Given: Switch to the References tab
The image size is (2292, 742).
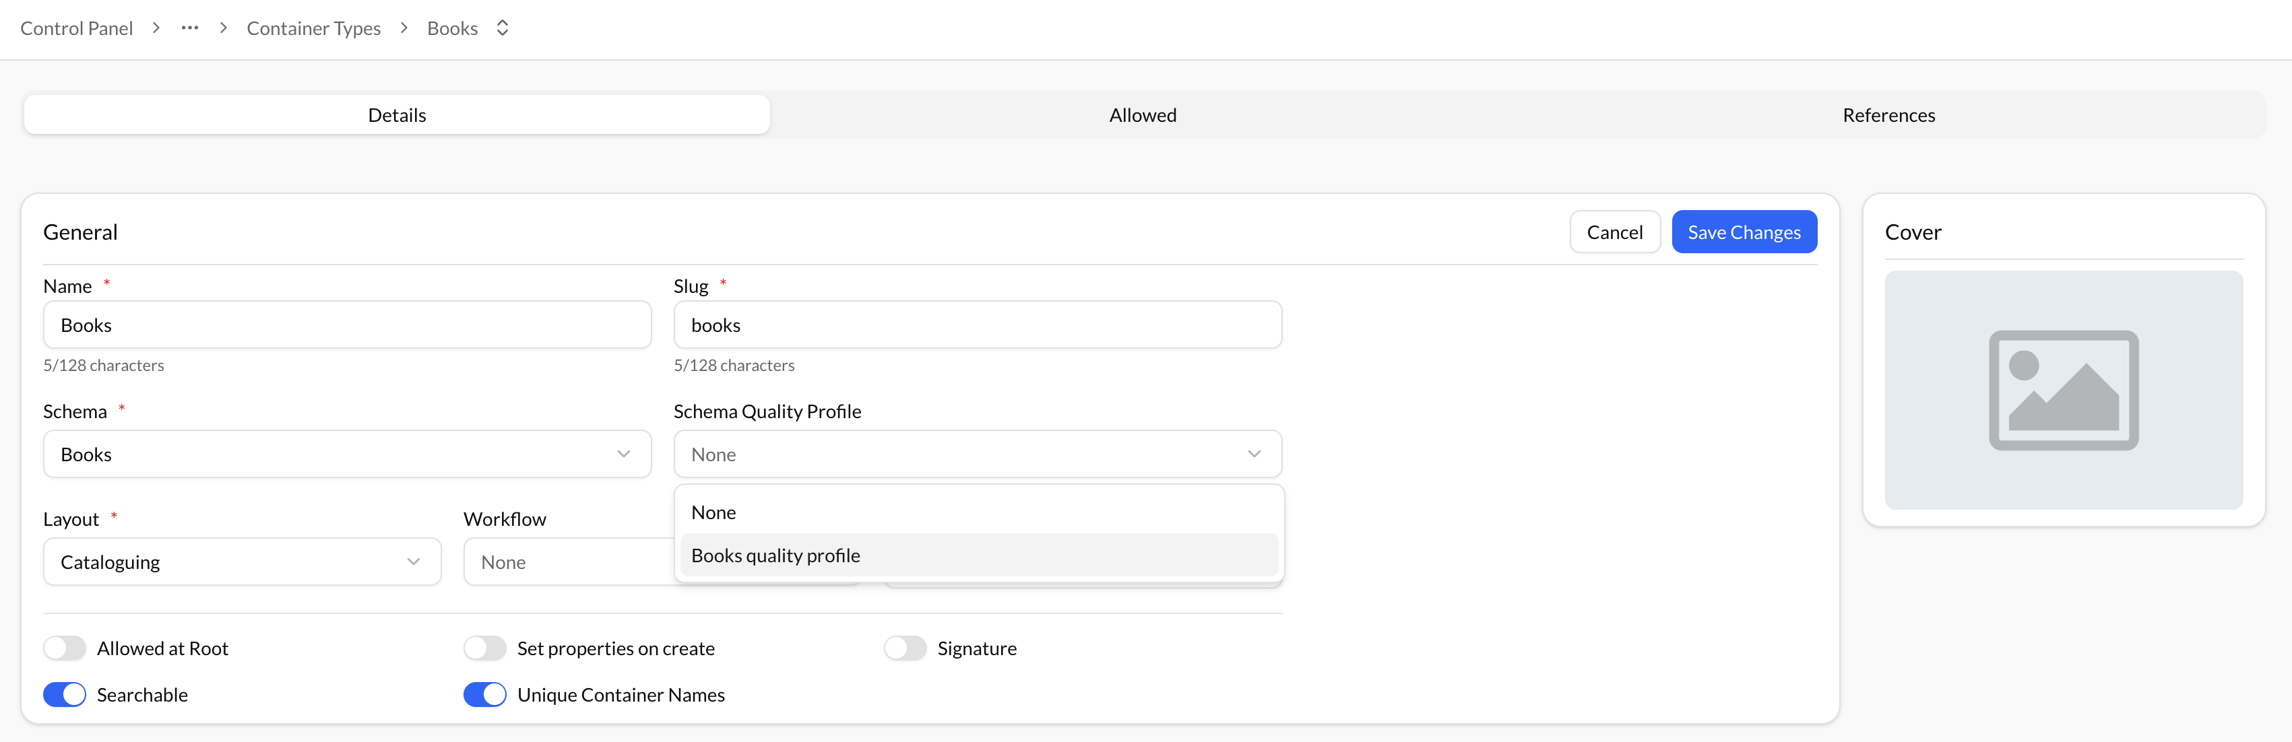Looking at the screenshot, I should point(1888,114).
